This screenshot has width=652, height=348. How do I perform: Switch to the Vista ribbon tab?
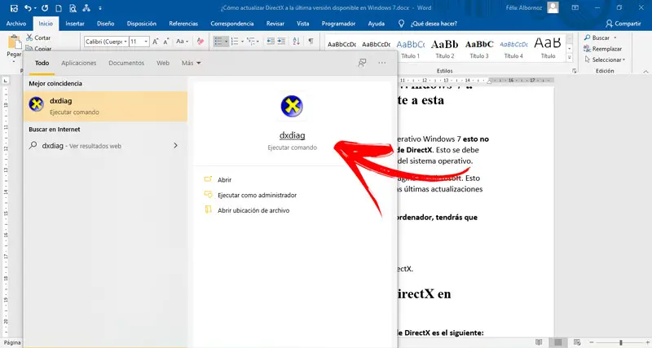coord(302,24)
